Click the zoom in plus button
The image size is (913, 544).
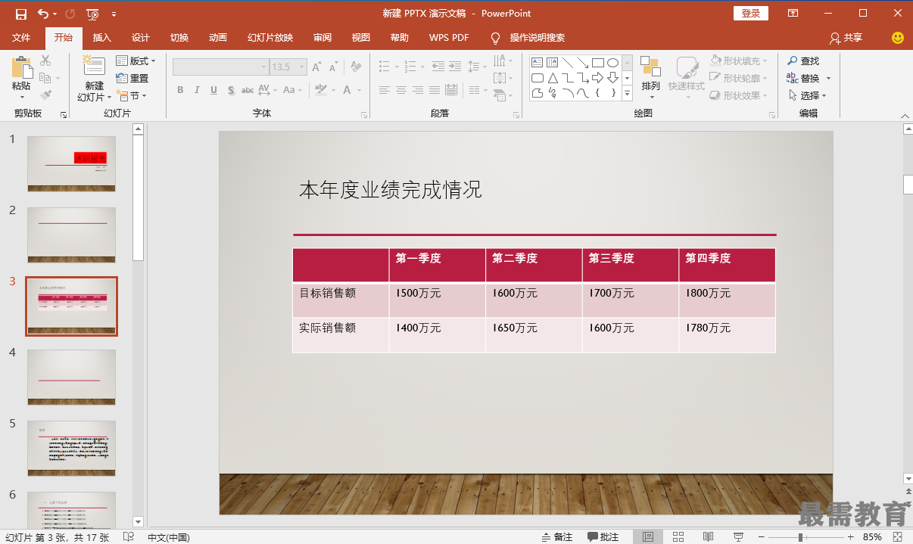[x=850, y=537]
